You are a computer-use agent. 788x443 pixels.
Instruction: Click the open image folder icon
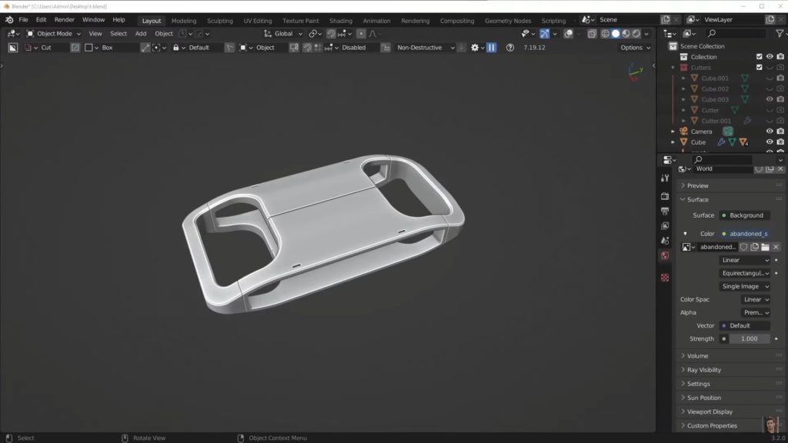(765, 247)
